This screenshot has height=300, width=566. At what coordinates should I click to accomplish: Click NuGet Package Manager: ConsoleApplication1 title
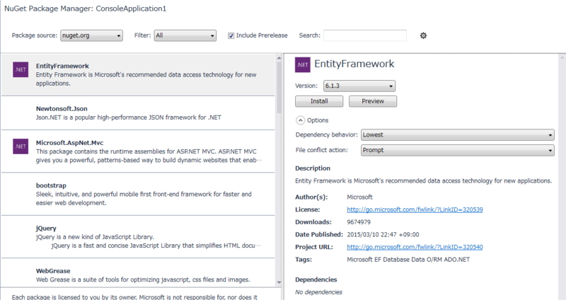tap(85, 8)
